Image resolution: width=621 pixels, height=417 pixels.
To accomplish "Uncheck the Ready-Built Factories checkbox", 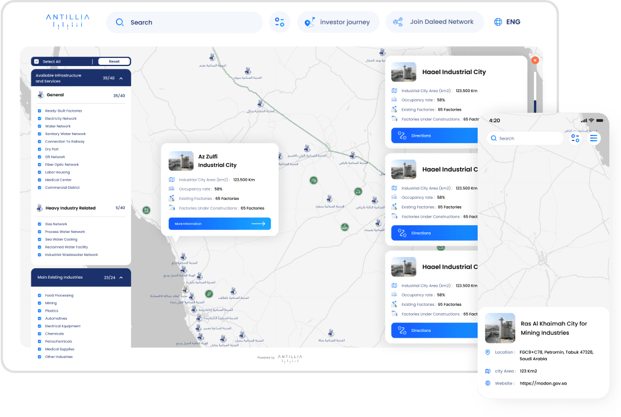I will (39, 111).
